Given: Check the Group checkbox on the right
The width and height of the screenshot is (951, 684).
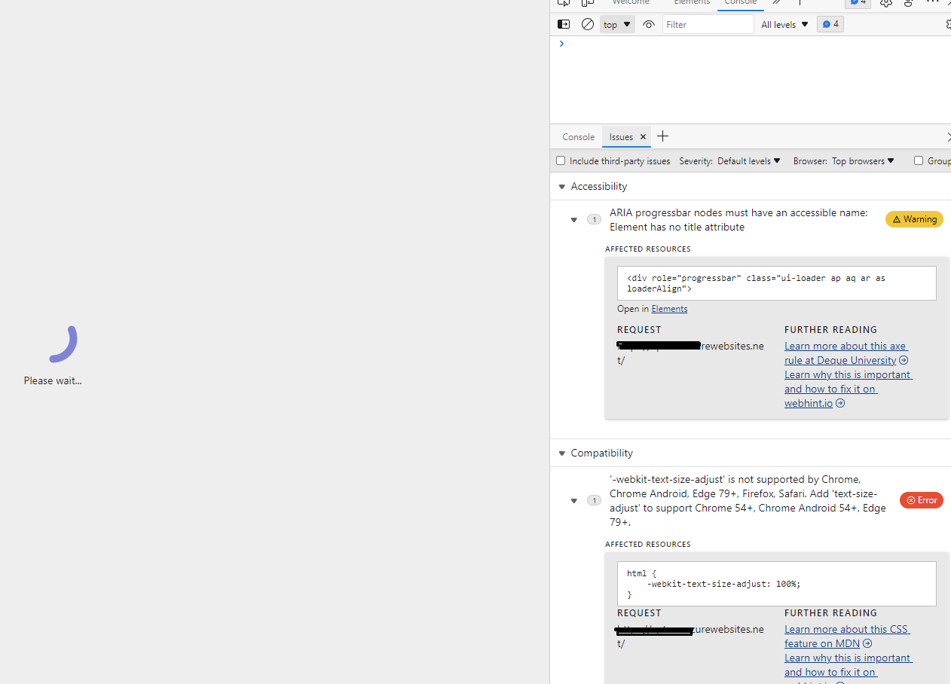Looking at the screenshot, I should 919,160.
